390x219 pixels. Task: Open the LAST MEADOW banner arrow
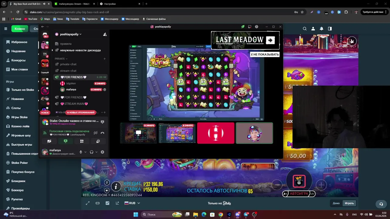(270, 40)
